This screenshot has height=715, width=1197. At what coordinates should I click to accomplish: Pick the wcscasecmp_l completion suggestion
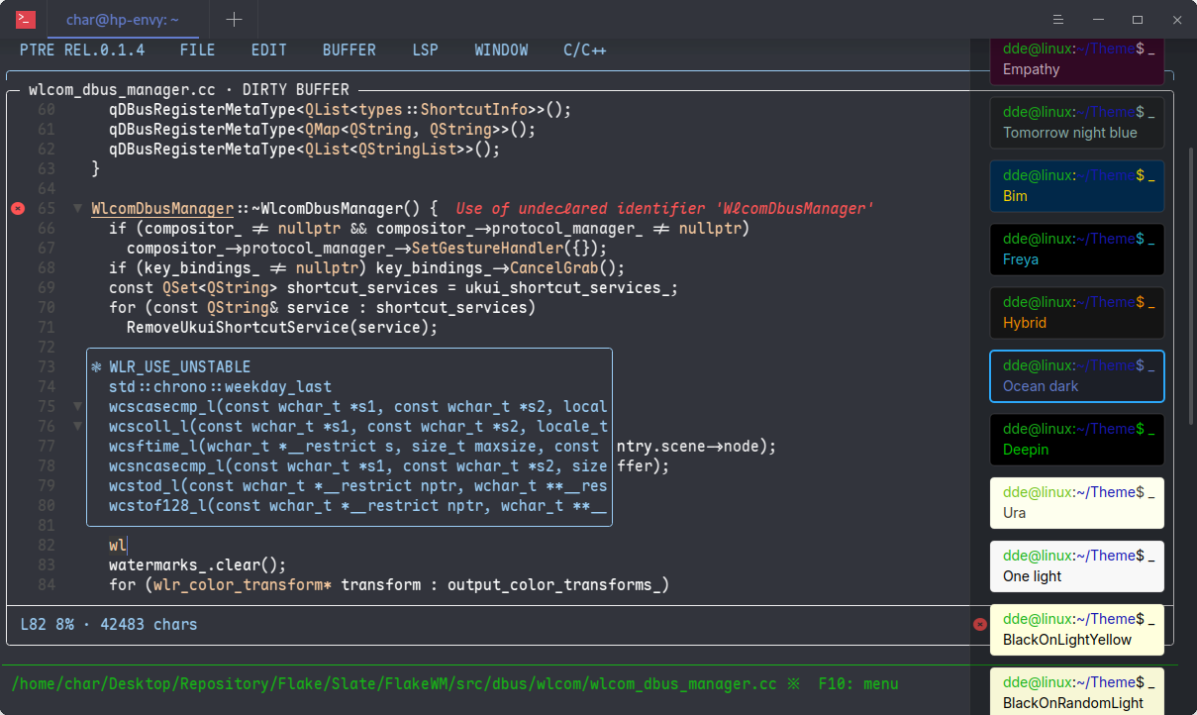click(x=349, y=407)
